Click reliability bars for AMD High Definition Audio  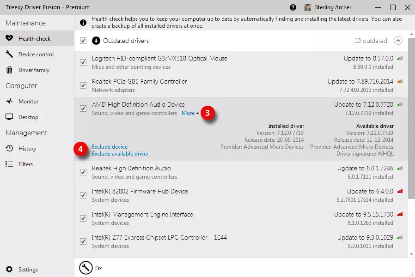tap(400, 104)
